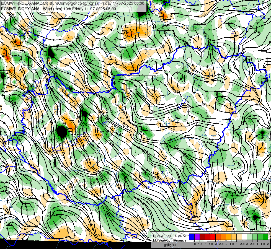Click the -3.5 legend tick label

[210, 244]
